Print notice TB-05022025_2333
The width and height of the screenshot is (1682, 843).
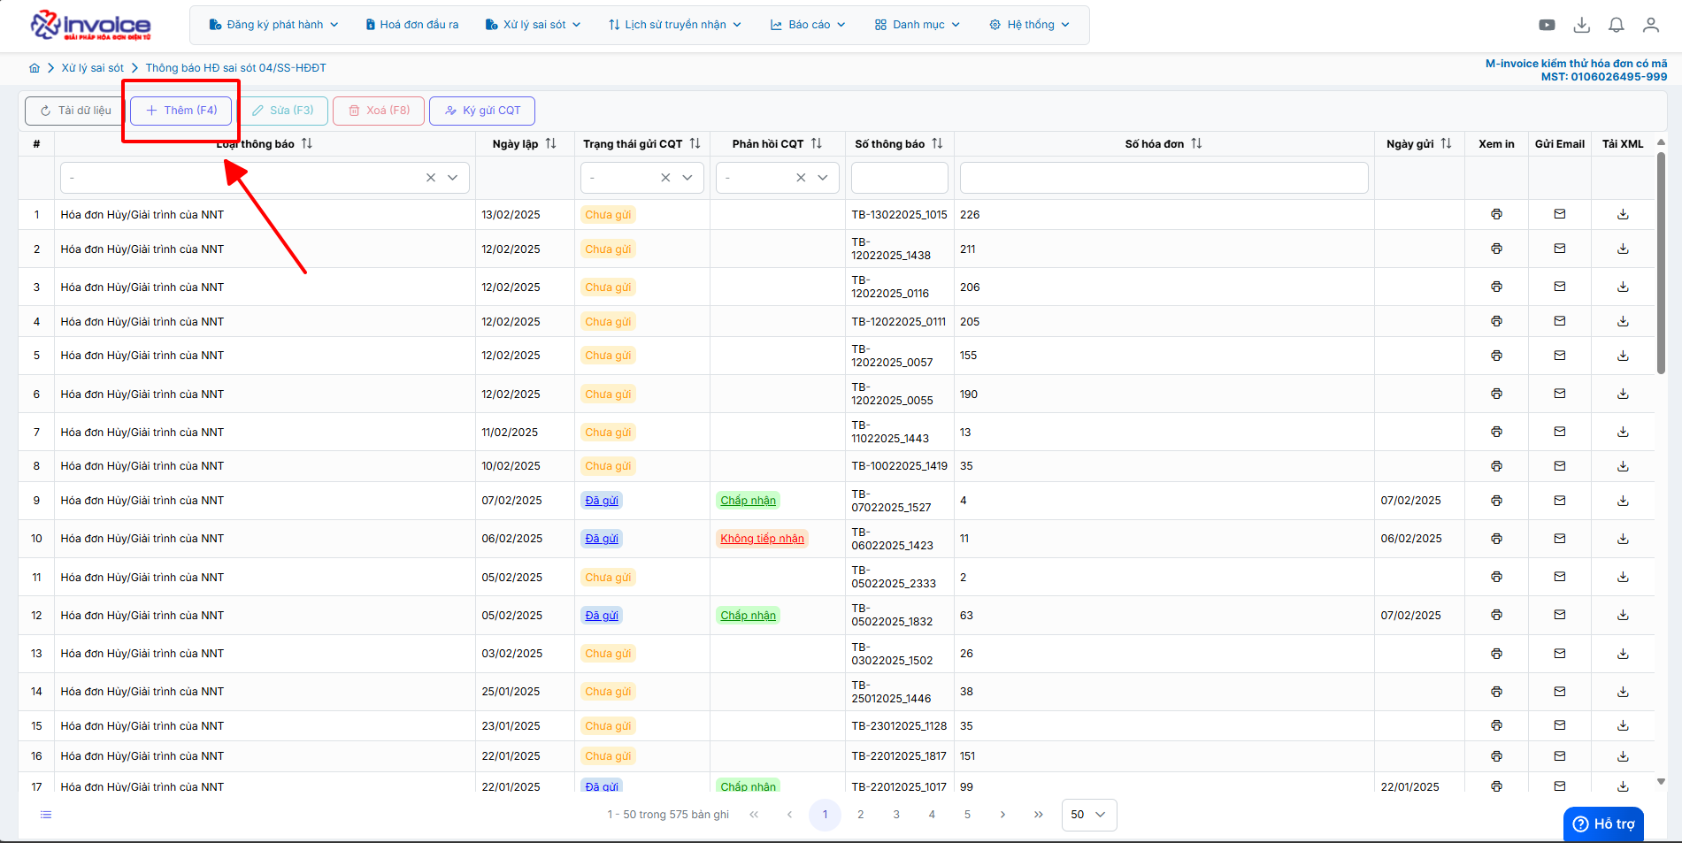1496,577
